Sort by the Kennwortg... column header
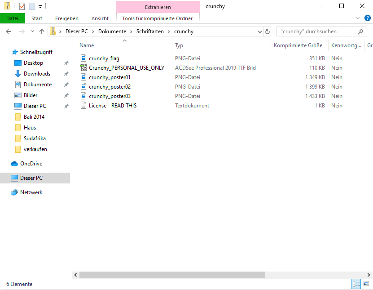This screenshot has width=373, height=290. (x=346, y=45)
